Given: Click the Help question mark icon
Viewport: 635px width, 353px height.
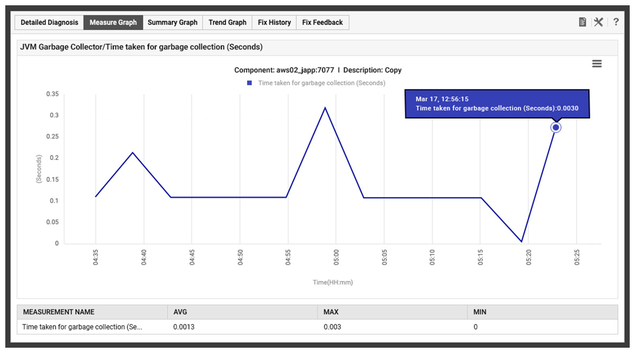Looking at the screenshot, I should [x=615, y=22].
